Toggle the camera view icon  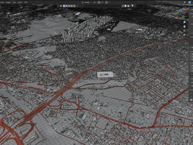pos(184,31)
